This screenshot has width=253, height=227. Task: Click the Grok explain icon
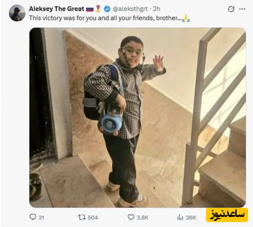pyautogui.click(x=231, y=9)
